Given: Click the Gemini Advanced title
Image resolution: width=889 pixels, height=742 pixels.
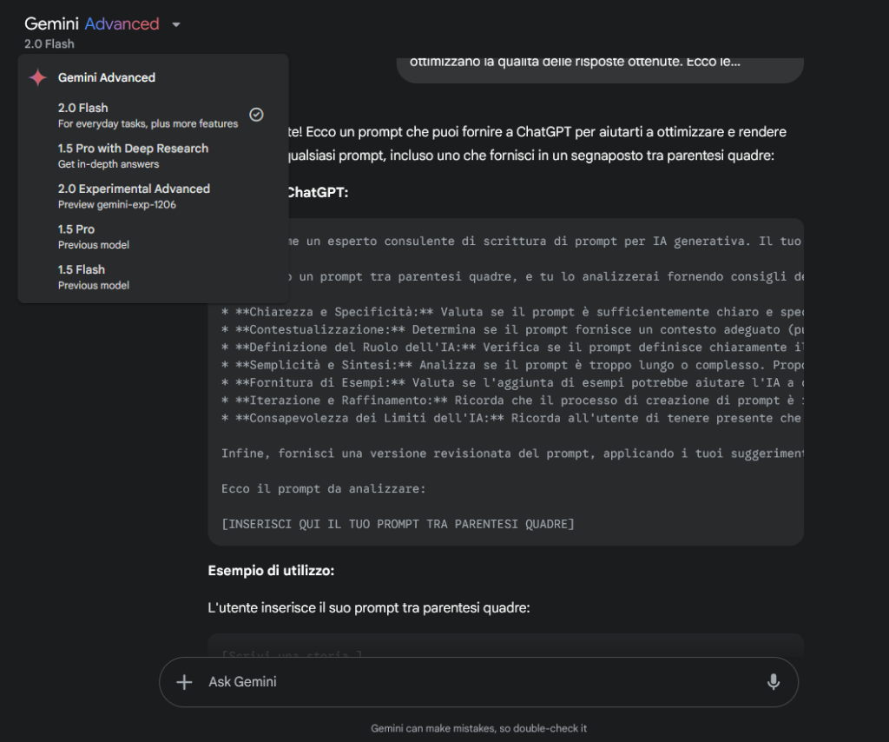Looking at the screenshot, I should coord(92,24).
